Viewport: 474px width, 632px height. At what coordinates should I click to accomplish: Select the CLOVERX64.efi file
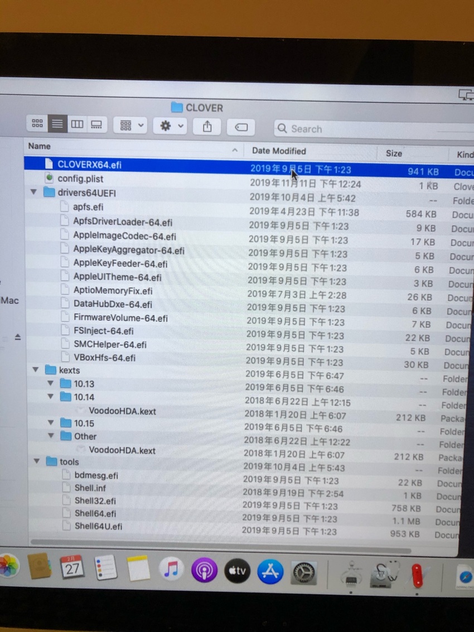pos(89,165)
